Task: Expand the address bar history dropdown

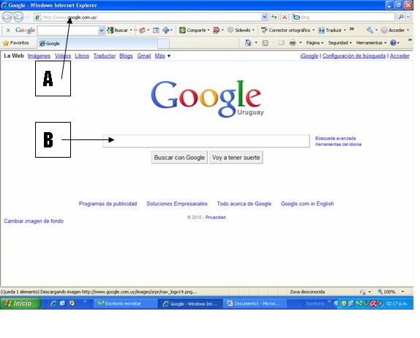Action: 264,18
